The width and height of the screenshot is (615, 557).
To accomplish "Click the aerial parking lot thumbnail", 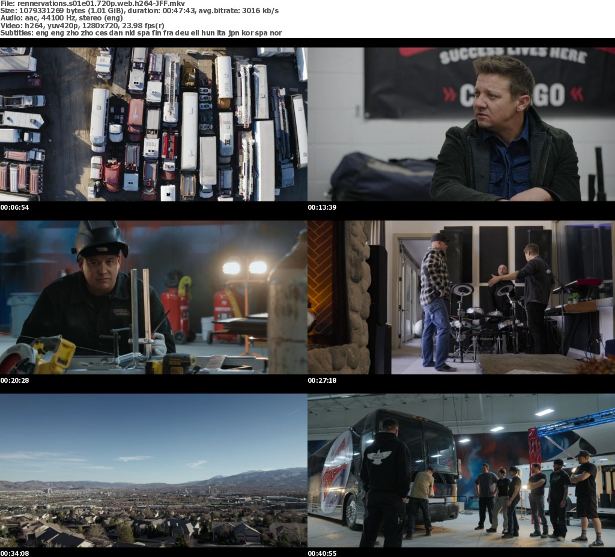I will (x=154, y=124).
